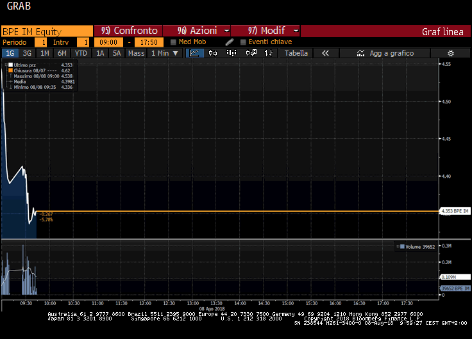472x339 pixels.
Task: Click the Tabella button
Action: 296,53
